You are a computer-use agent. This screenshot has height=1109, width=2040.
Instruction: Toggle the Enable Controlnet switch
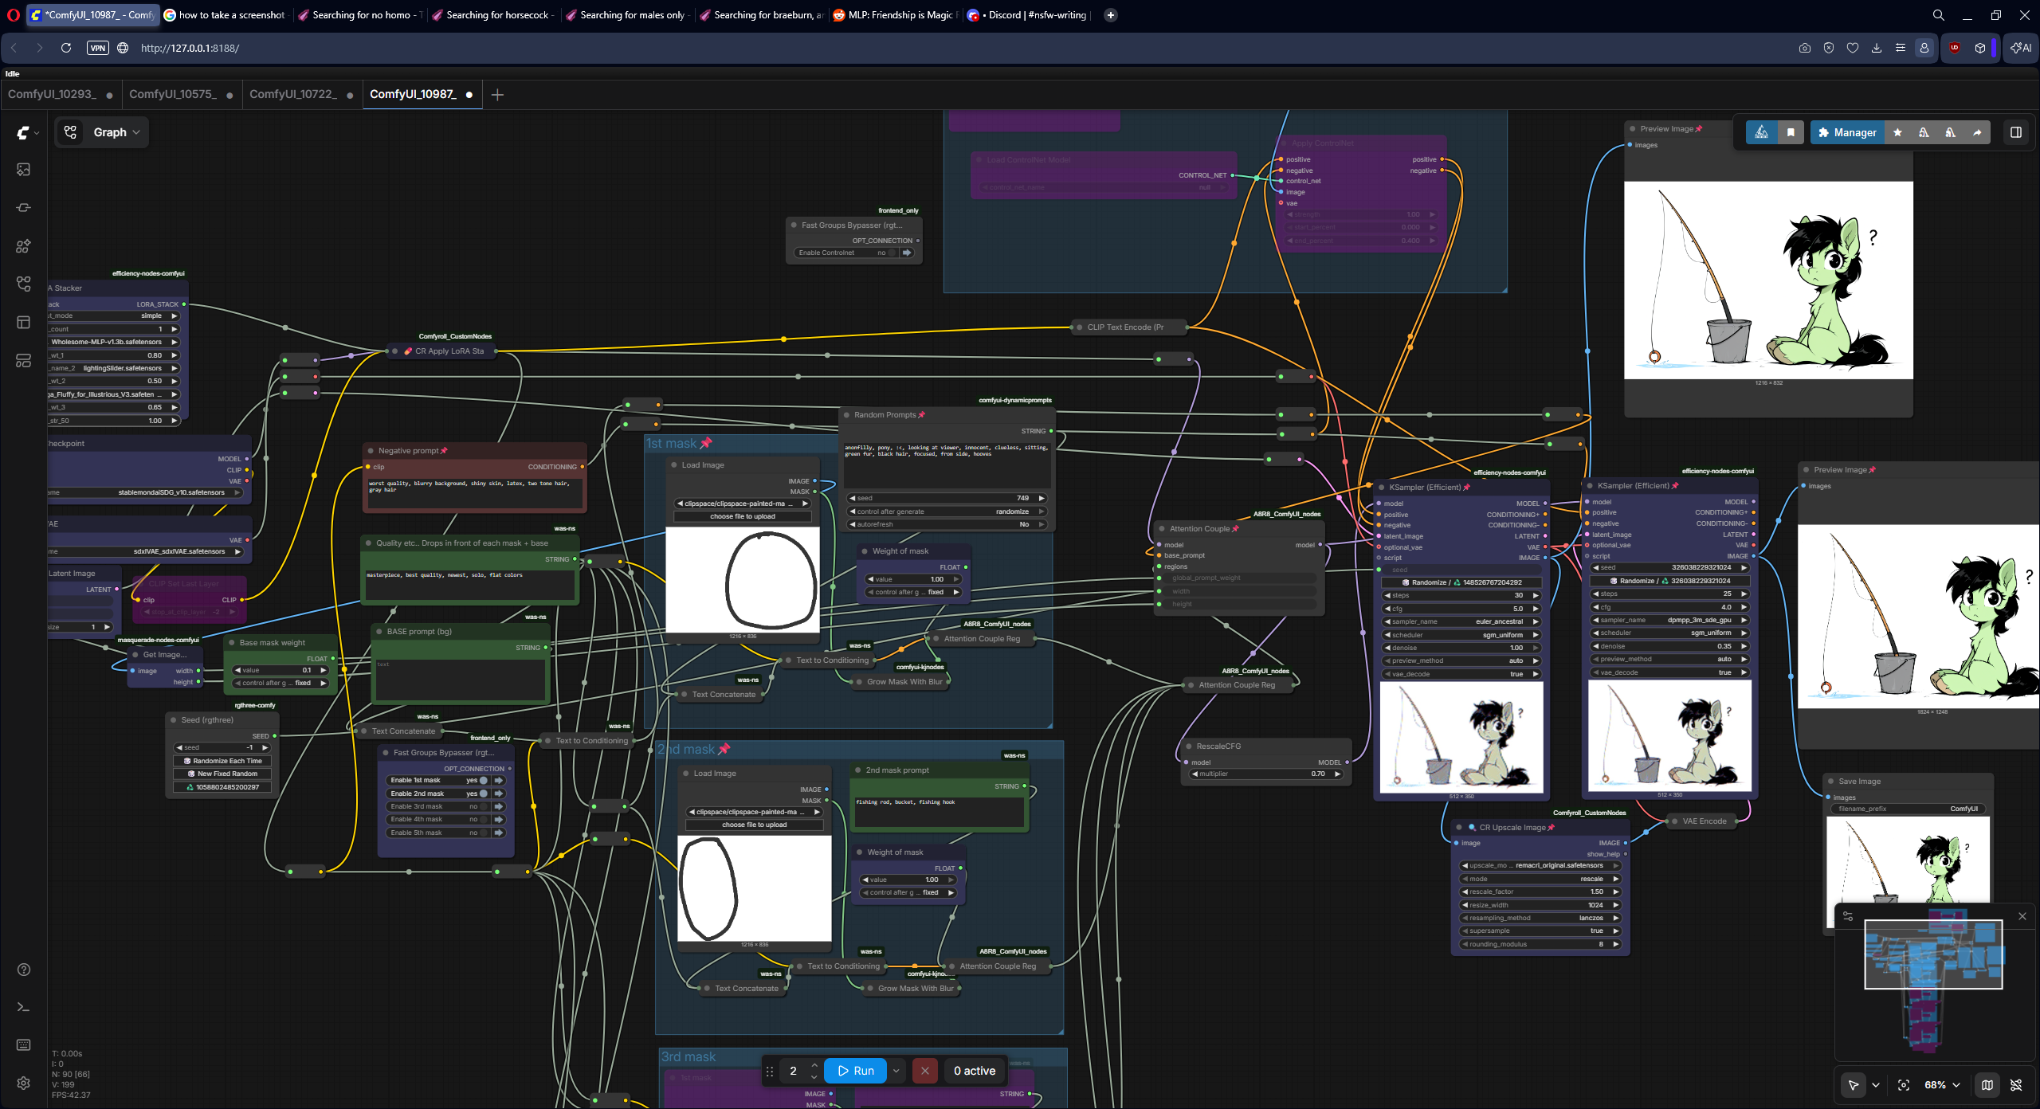891,253
